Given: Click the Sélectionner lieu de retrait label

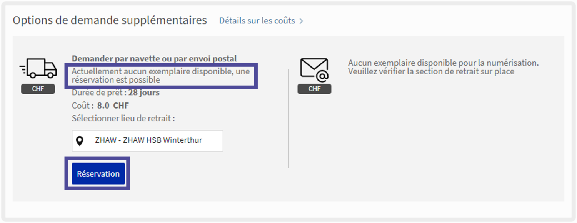Looking at the screenshot, I should tap(123, 118).
